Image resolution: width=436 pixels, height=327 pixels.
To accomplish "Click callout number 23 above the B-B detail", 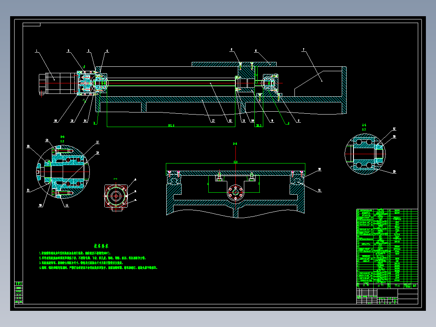I will click(47, 140).
